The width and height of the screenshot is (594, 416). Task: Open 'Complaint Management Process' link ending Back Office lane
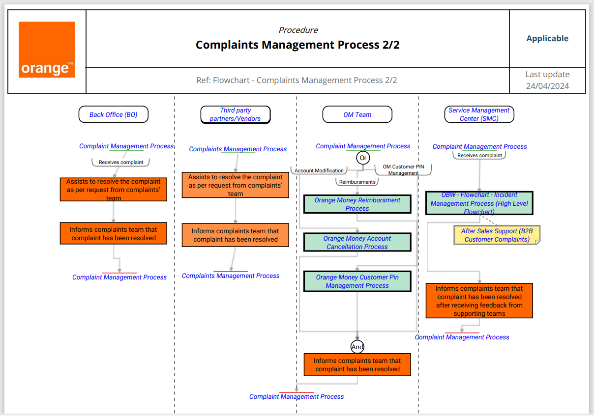point(119,277)
